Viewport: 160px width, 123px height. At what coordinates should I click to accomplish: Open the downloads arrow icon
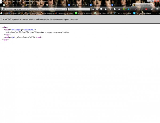[106, 9]
